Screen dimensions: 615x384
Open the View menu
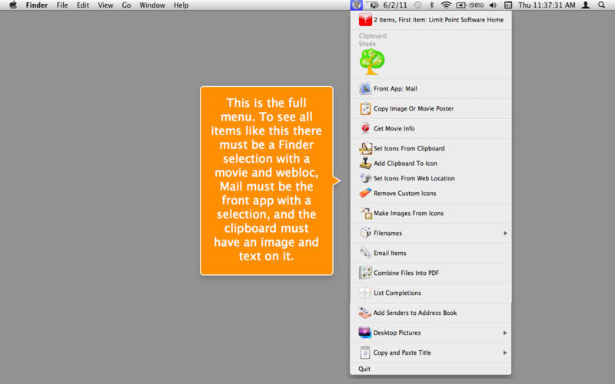coord(105,5)
